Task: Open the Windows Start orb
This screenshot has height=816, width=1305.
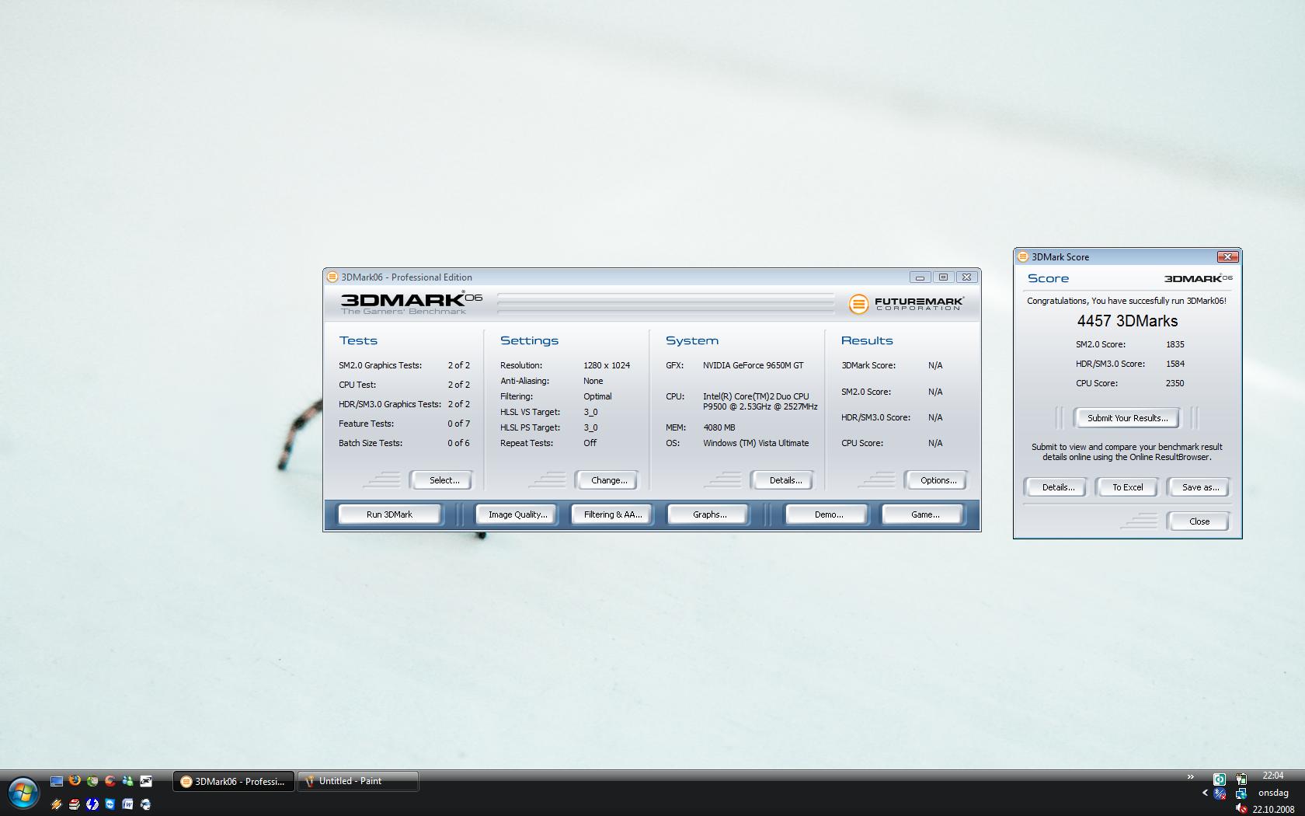Action: pyautogui.click(x=24, y=793)
